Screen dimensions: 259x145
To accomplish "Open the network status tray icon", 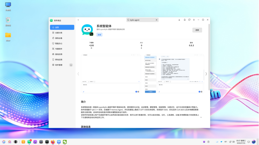I will coord(230,142).
